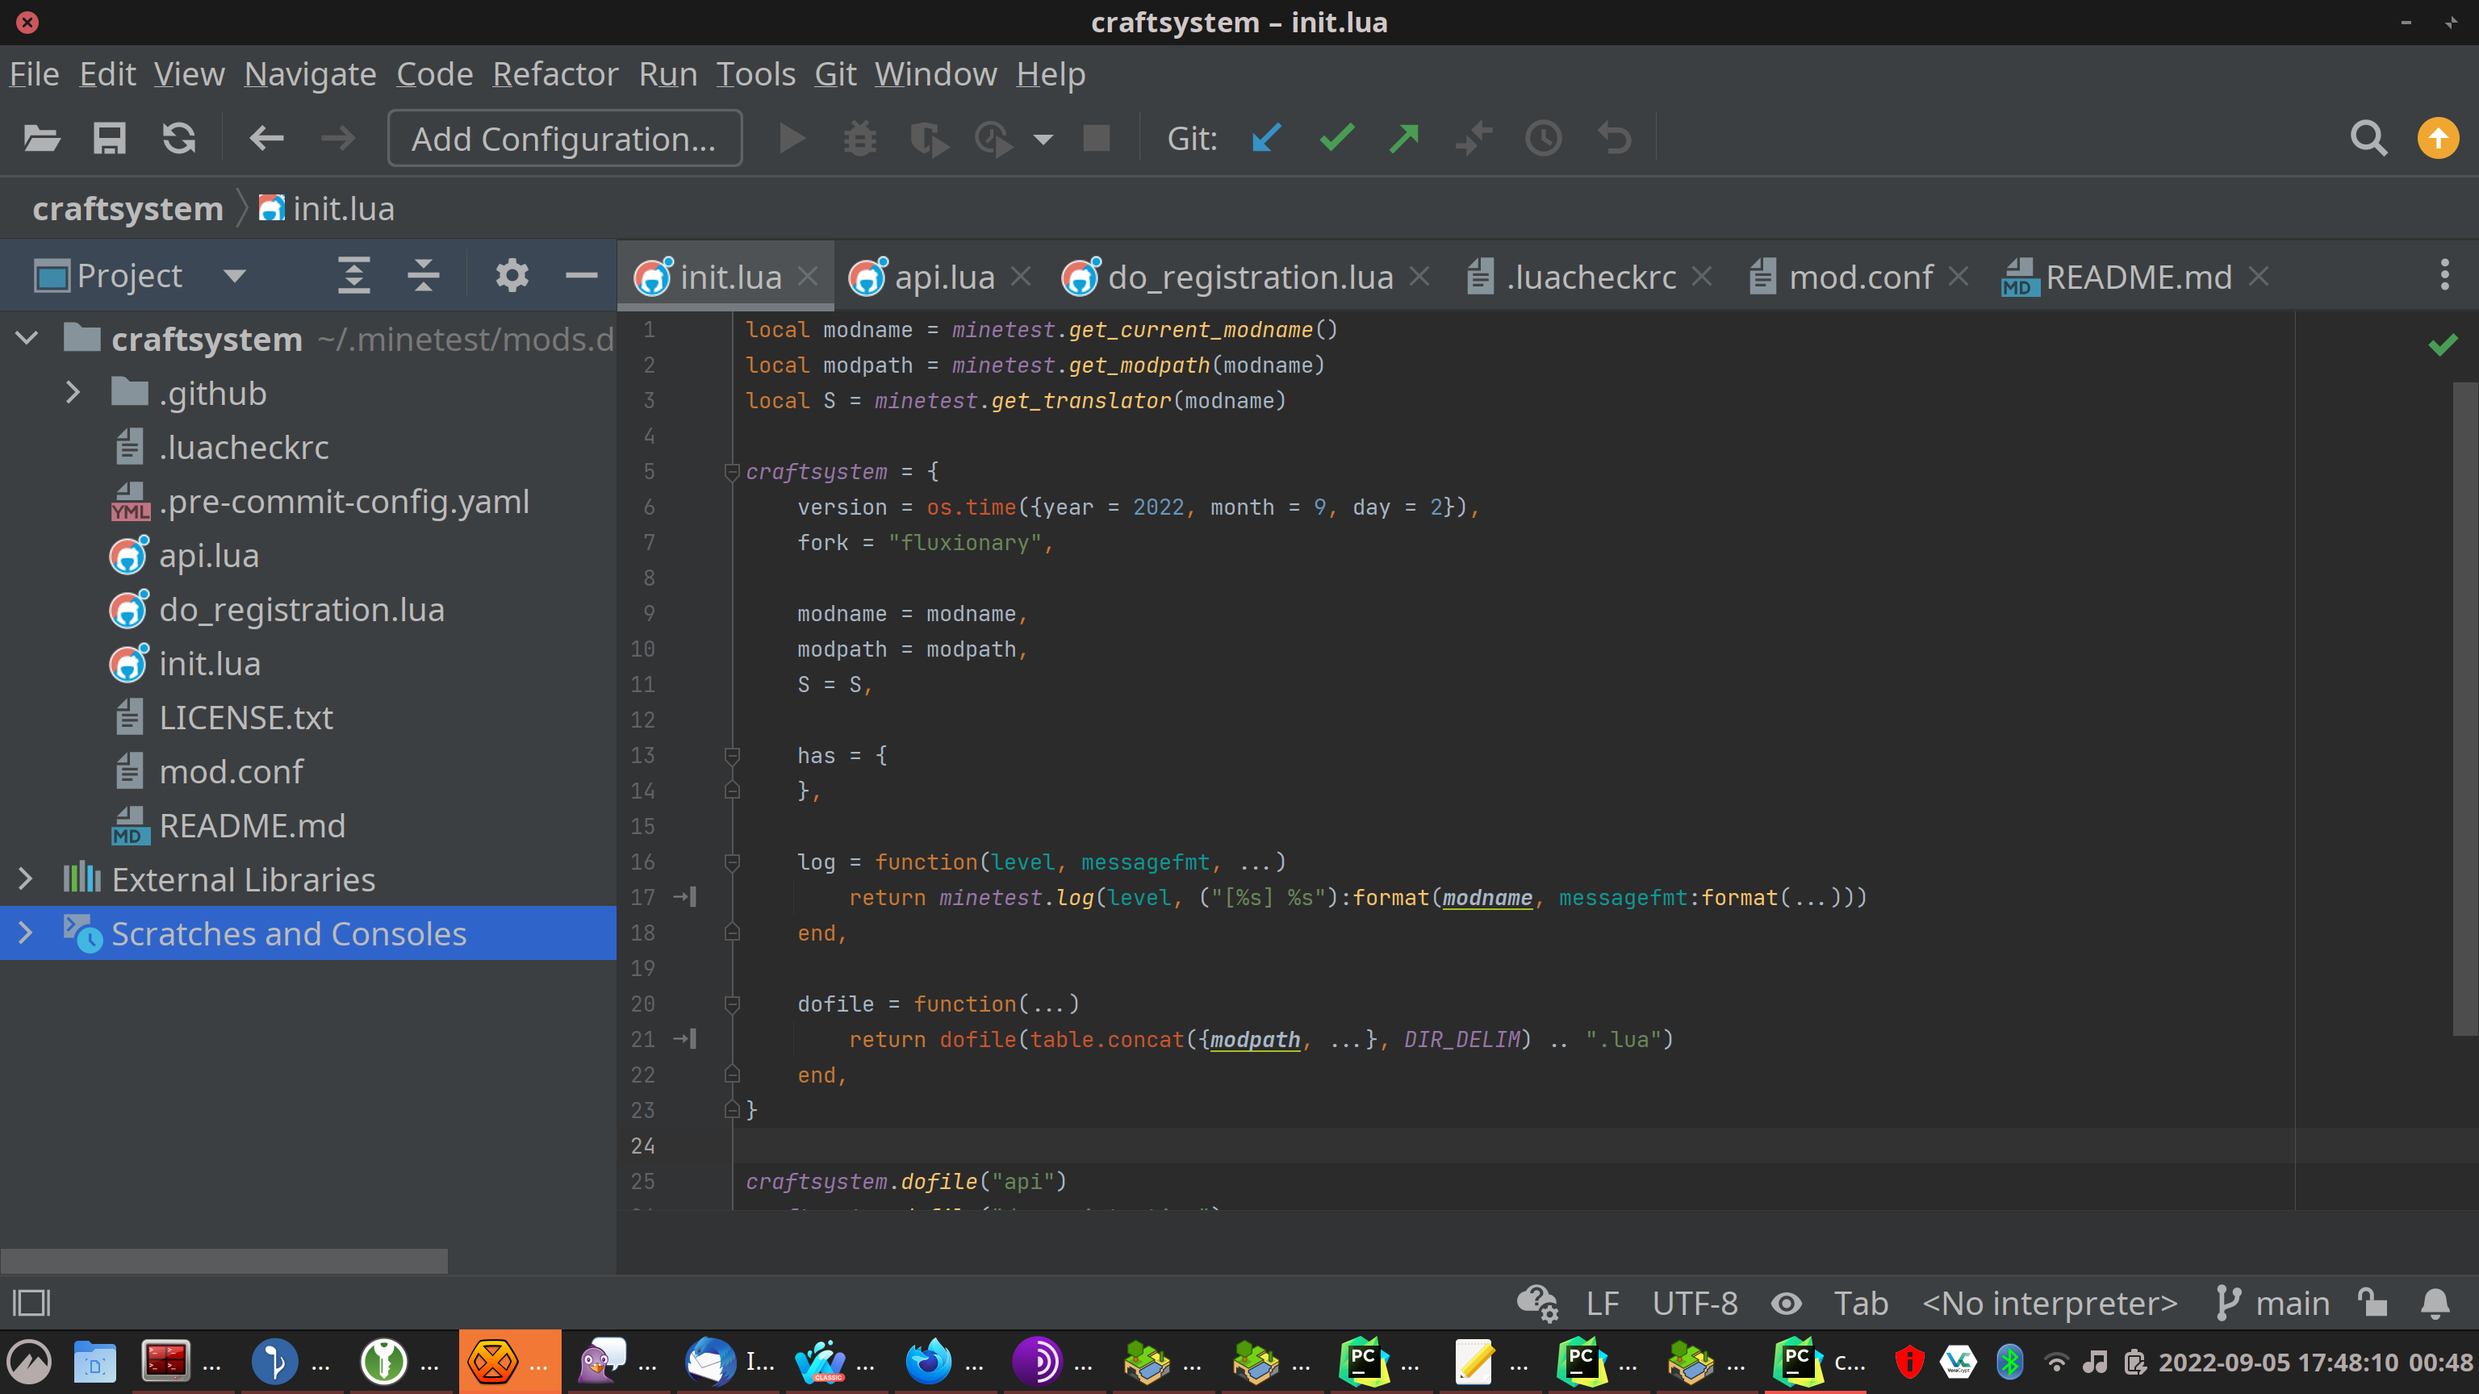Click the Git Update Project arrow icon
This screenshot has height=1394, width=2479.
pyautogui.click(x=1266, y=139)
